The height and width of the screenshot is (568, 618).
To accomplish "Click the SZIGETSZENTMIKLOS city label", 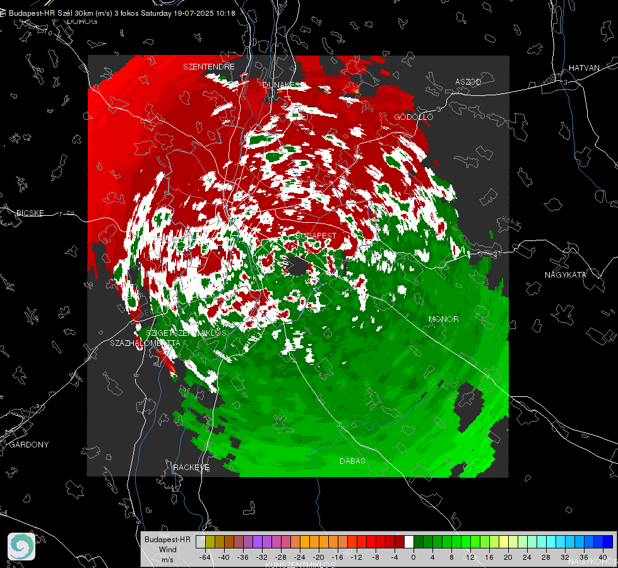I will coord(186,333).
